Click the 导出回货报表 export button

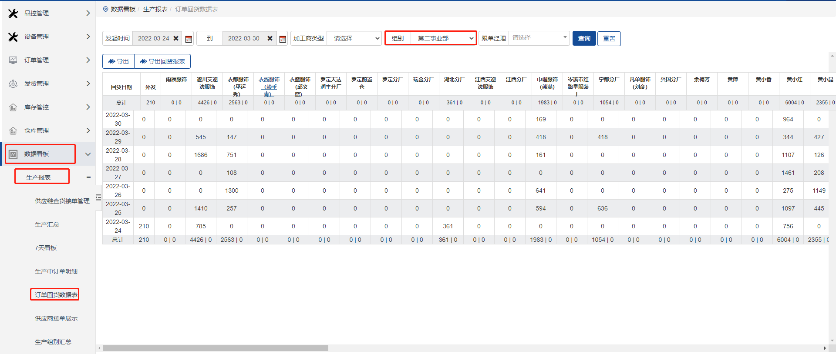point(162,61)
